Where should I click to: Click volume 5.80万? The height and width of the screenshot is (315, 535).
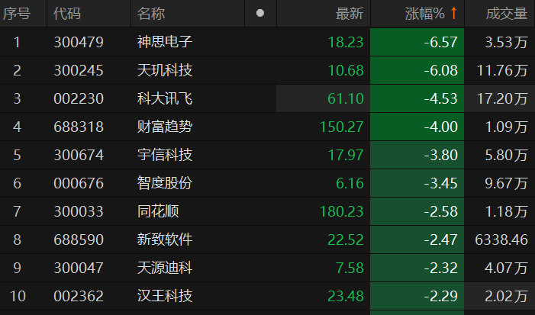pyautogui.click(x=506, y=155)
